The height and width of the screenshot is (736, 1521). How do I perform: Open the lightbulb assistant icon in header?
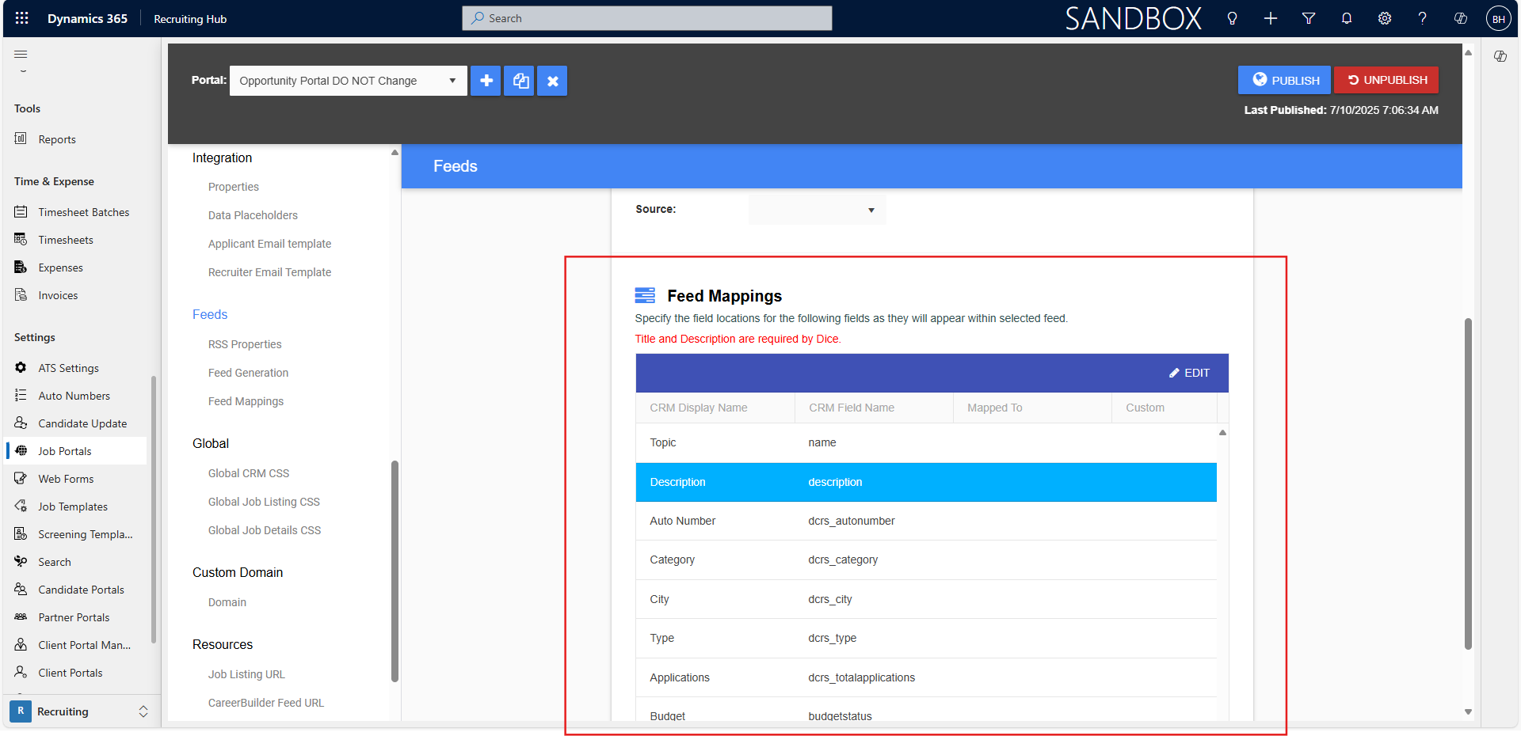[x=1232, y=18]
